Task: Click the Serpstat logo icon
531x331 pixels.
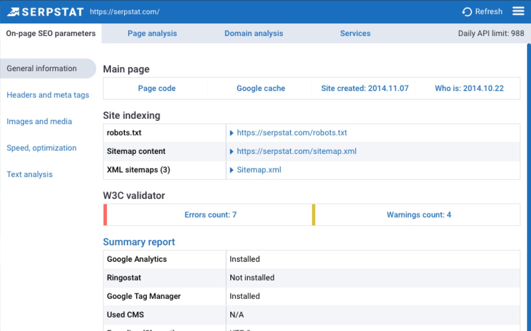Action: click(x=13, y=12)
